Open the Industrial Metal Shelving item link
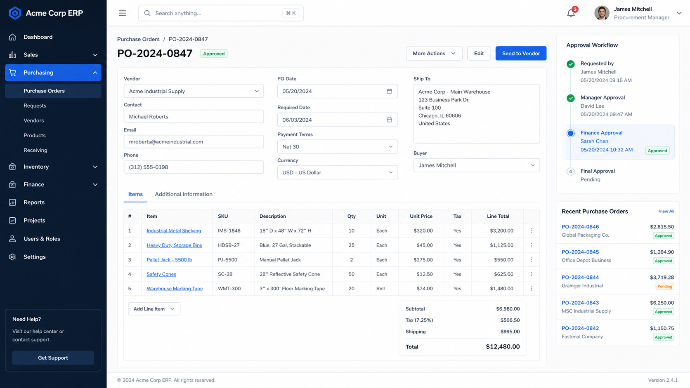The width and height of the screenshot is (690, 388). (x=174, y=230)
